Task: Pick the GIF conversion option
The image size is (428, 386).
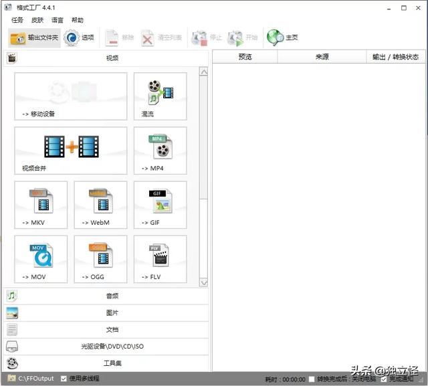Action: (x=160, y=205)
